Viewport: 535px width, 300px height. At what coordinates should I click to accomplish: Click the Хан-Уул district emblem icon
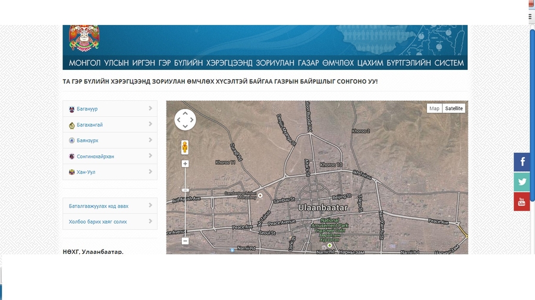pyautogui.click(x=72, y=172)
